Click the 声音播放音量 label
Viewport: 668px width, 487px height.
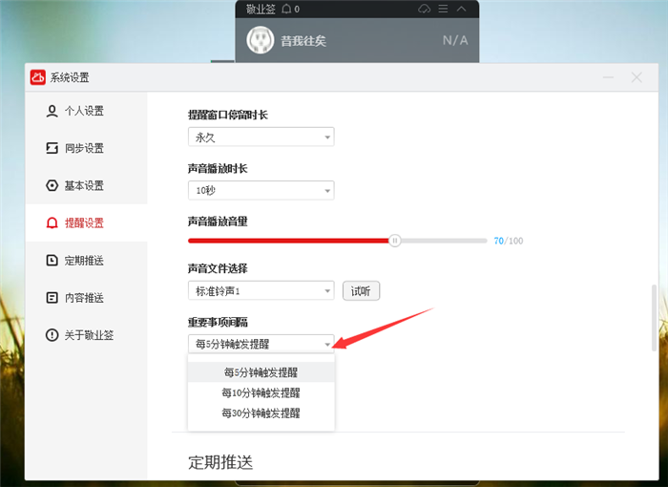point(218,222)
